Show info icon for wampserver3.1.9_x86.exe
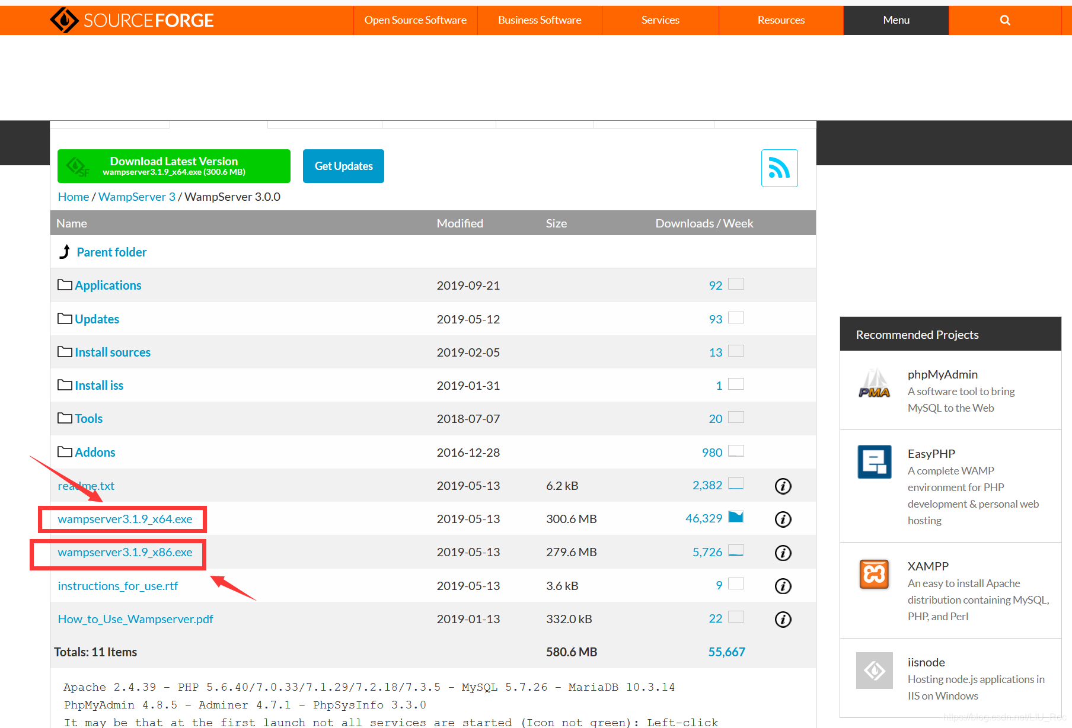The image size is (1072, 728). click(783, 553)
